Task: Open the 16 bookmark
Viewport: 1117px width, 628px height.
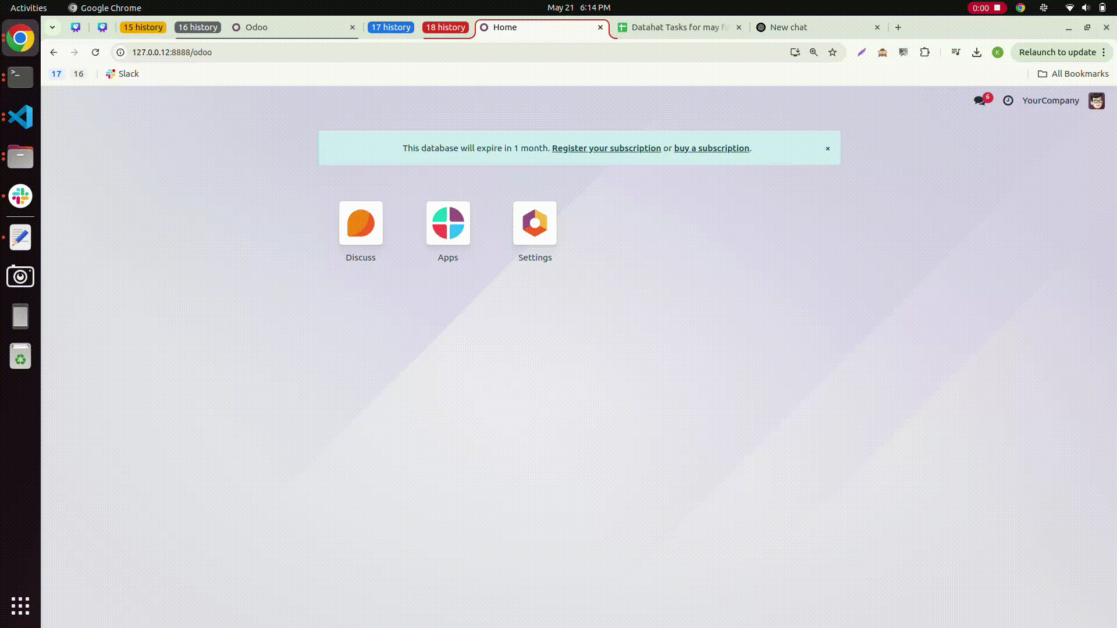Action: [79, 74]
